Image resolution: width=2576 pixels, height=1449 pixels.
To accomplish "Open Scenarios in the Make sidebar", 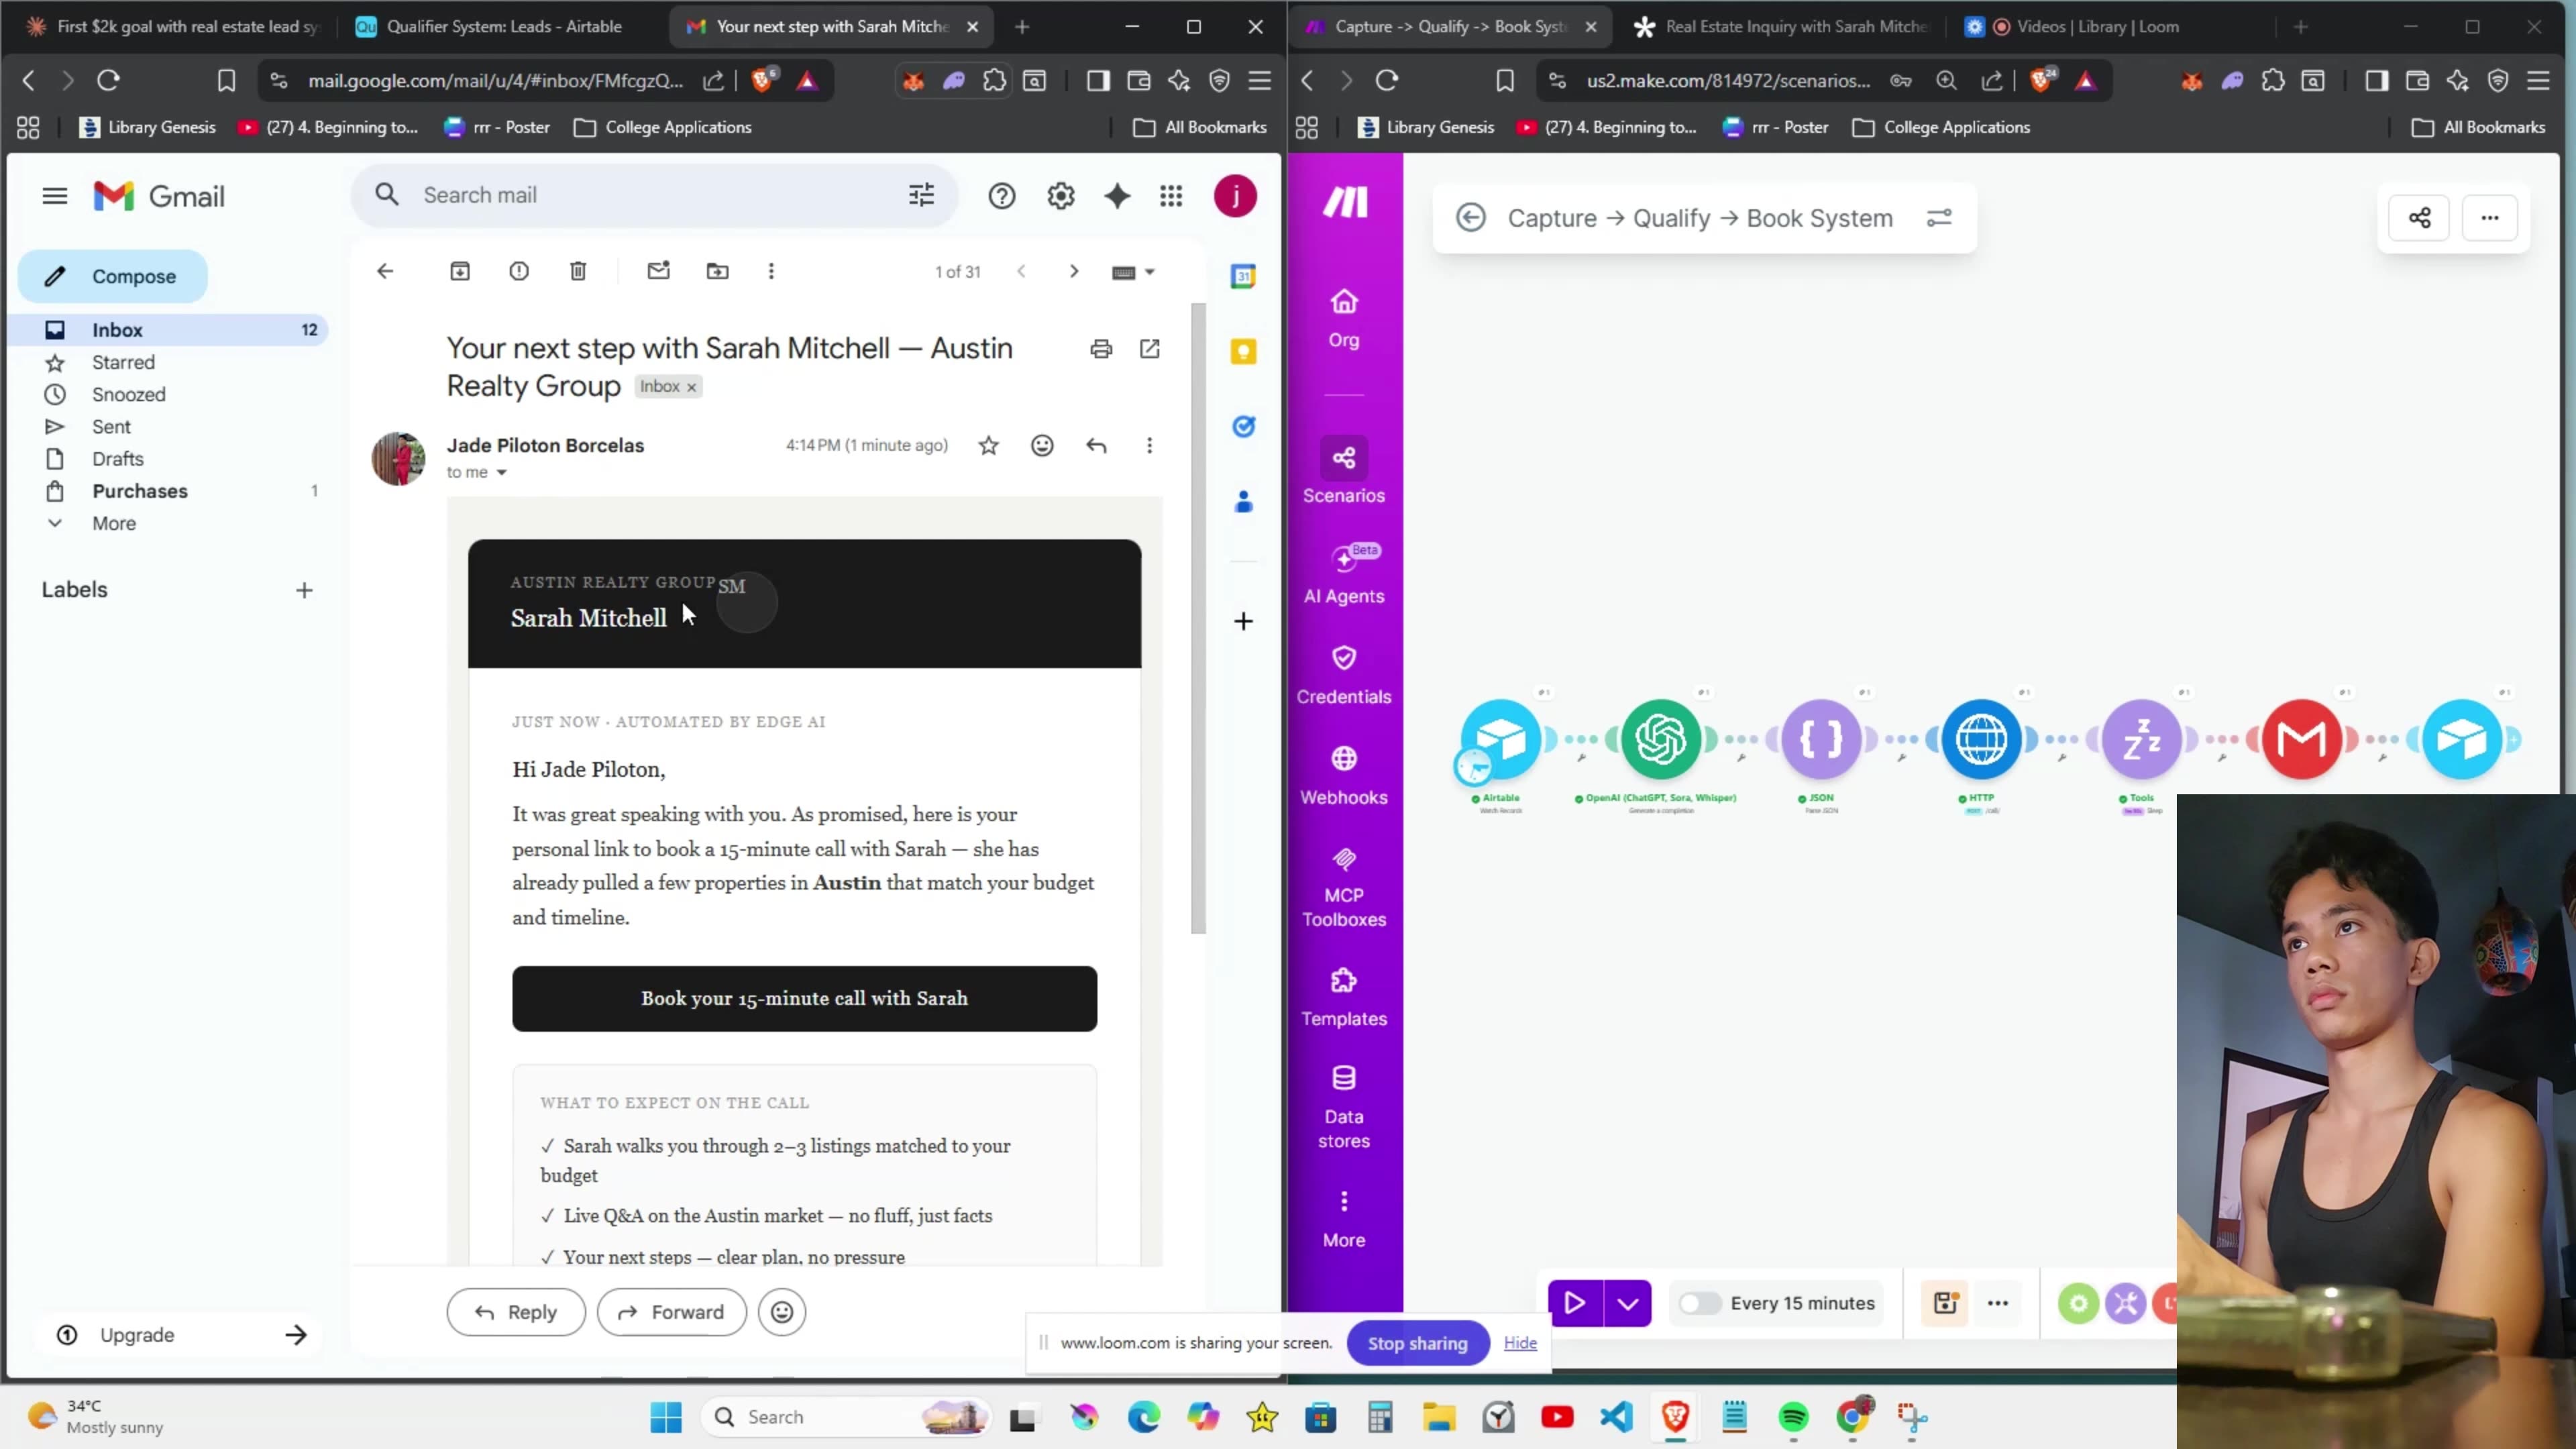I will (1344, 472).
